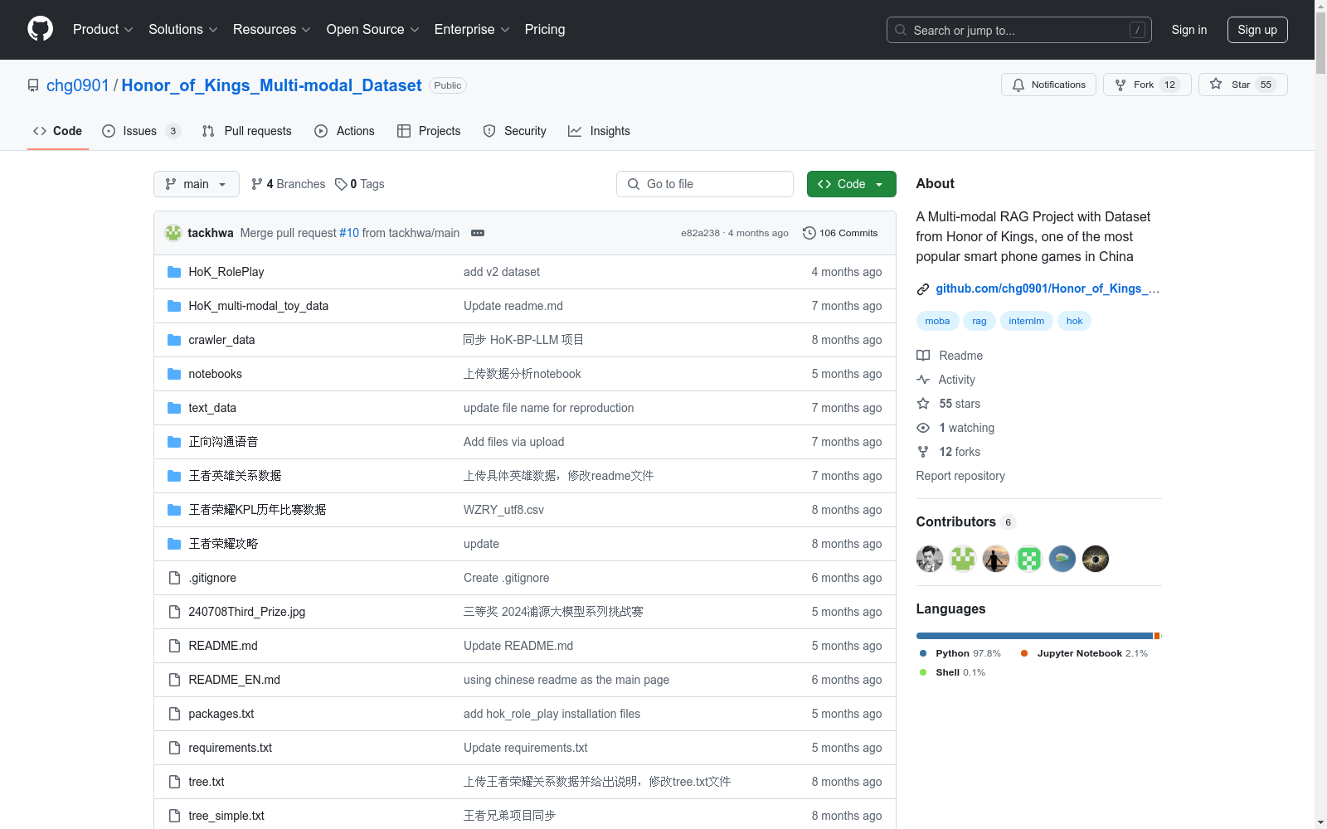Open the first contributor avatar
Screen dimensions: 1327x829
pyautogui.click(x=930, y=559)
